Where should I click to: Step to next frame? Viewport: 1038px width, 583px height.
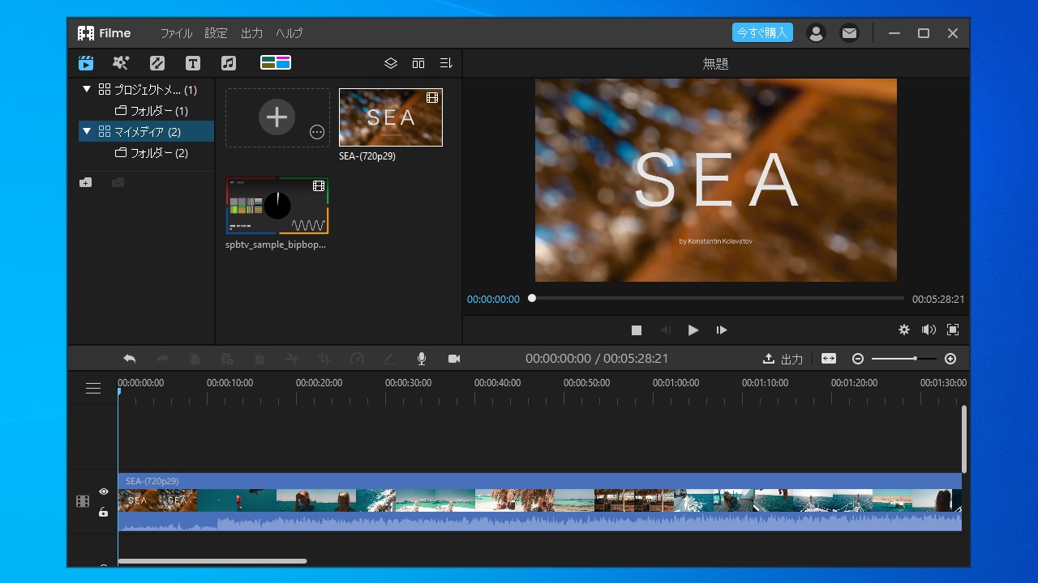pyautogui.click(x=722, y=330)
